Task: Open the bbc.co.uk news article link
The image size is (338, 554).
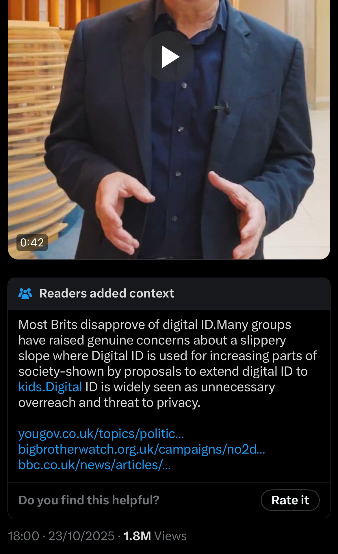Action: pos(94,465)
